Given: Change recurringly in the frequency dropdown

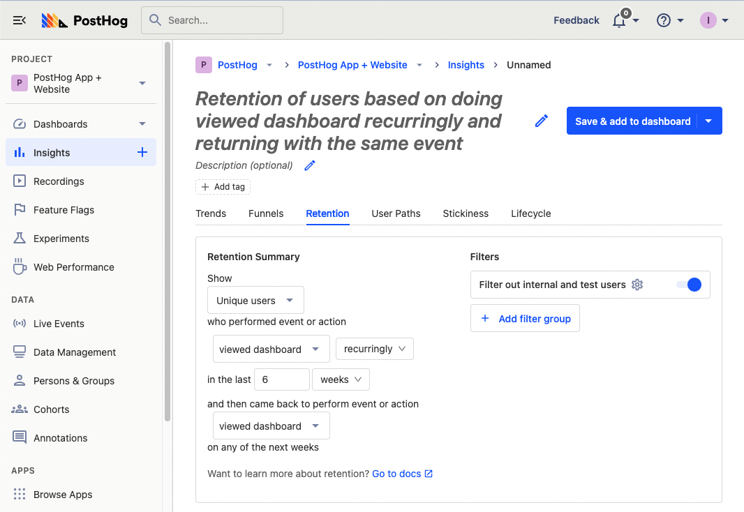Looking at the screenshot, I should click(375, 348).
